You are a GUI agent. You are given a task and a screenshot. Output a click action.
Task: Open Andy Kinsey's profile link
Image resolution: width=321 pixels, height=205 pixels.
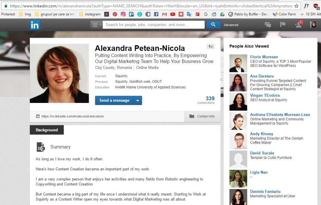[261, 134]
